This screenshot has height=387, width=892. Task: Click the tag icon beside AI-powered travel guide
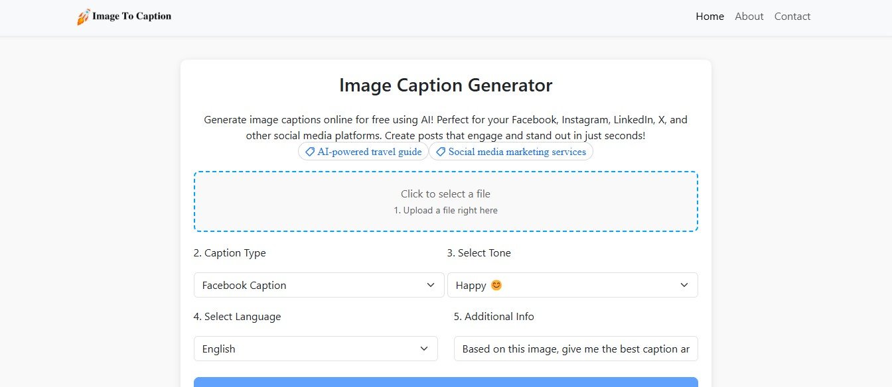coord(309,151)
